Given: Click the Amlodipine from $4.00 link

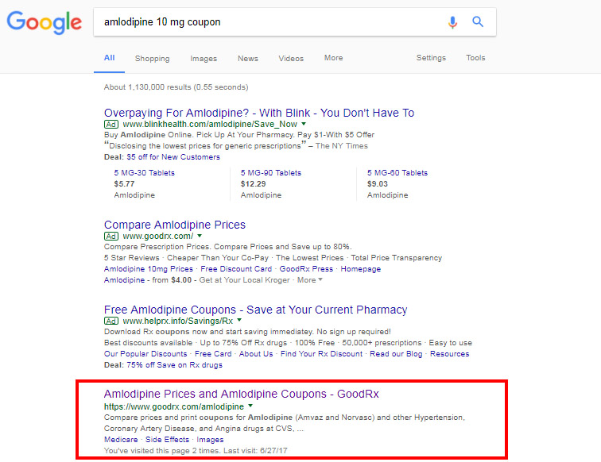Looking at the screenshot, I should [x=124, y=280].
